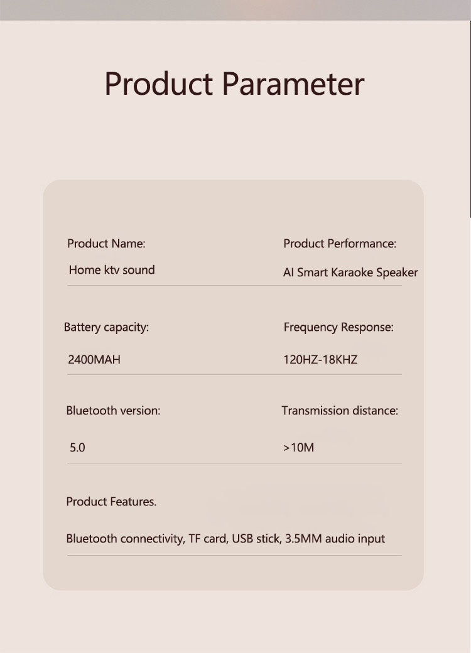Viewport: 471px width, 653px height.
Task: Click the >10M distance value
Action: click(x=298, y=448)
